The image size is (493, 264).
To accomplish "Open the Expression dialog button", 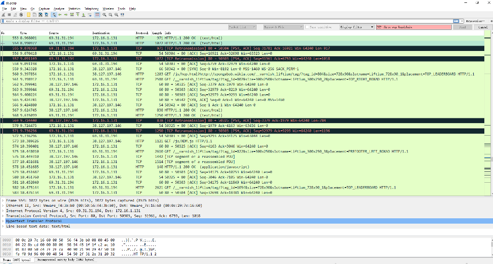I will [475, 21].
